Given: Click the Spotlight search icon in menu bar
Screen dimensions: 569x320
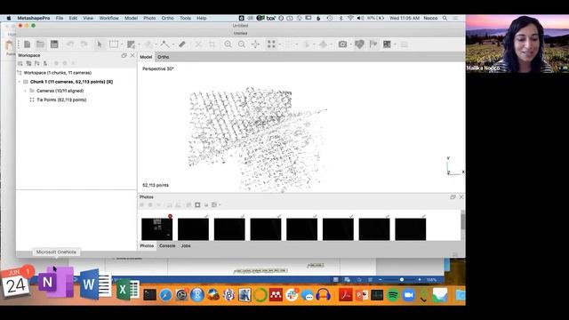Looking at the screenshot, I should coord(445,18).
